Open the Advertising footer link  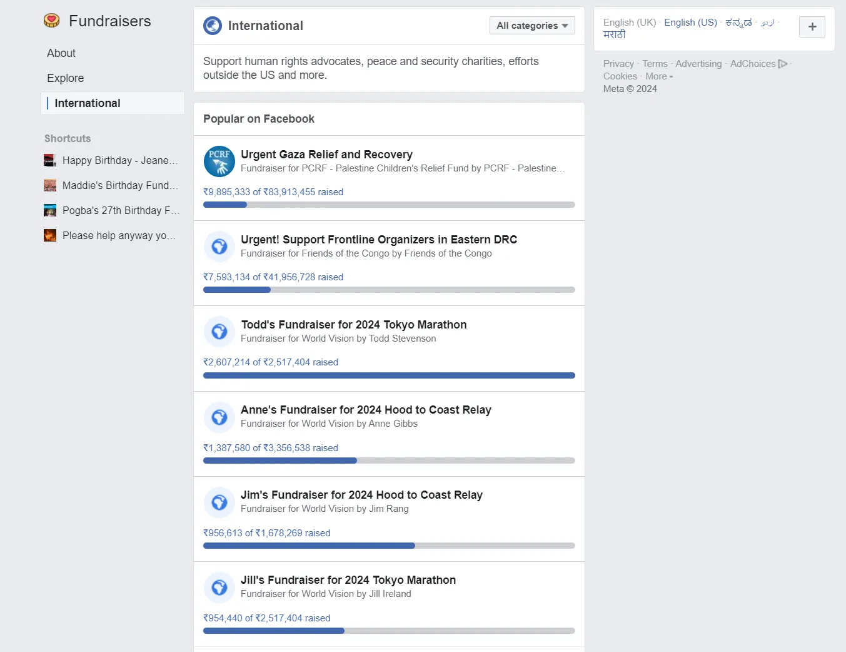point(698,64)
